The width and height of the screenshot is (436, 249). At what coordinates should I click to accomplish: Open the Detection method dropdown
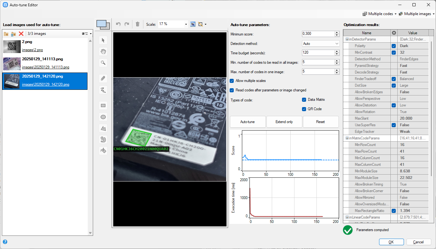(320, 44)
